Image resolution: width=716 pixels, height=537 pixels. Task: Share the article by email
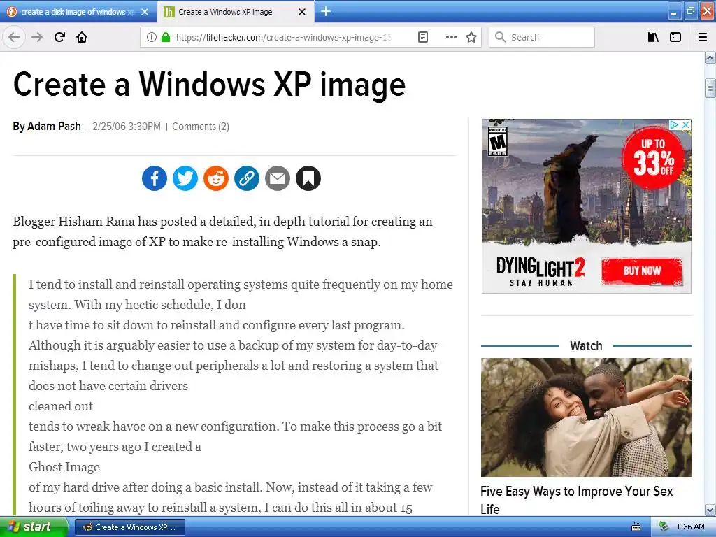[x=278, y=178]
